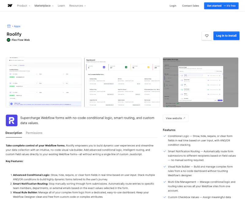Switch to the Permissions tab
245x199 pixels.
[34, 133]
